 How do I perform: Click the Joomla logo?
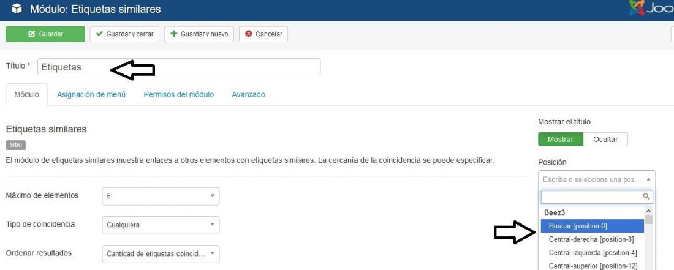pyautogui.click(x=652, y=8)
